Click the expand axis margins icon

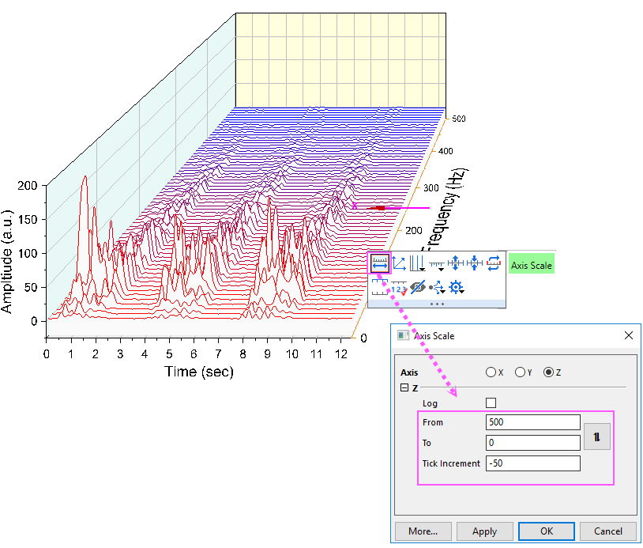(456, 263)
